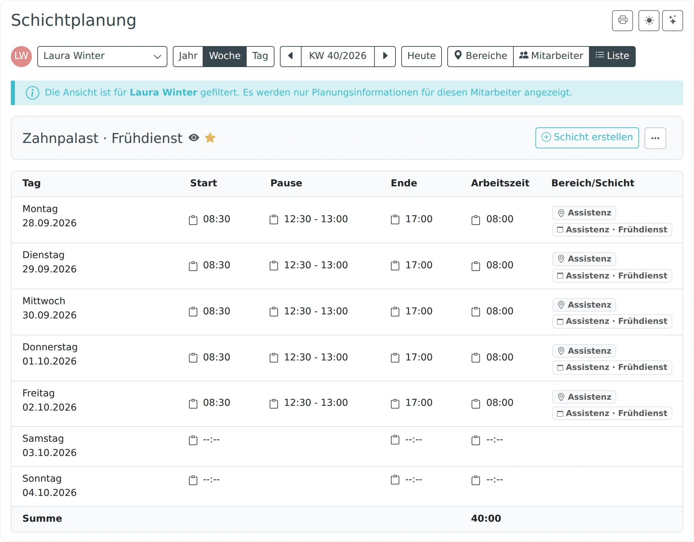This screenshot has height=542, width=694.
Task: Click the Sonntag 04.10.2026 row label
Action: tap(49, 485)
